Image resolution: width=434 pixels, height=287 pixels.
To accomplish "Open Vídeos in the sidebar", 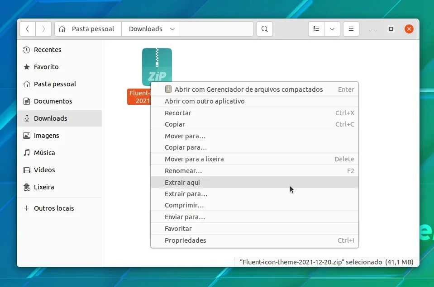I will tap(59, 170).
